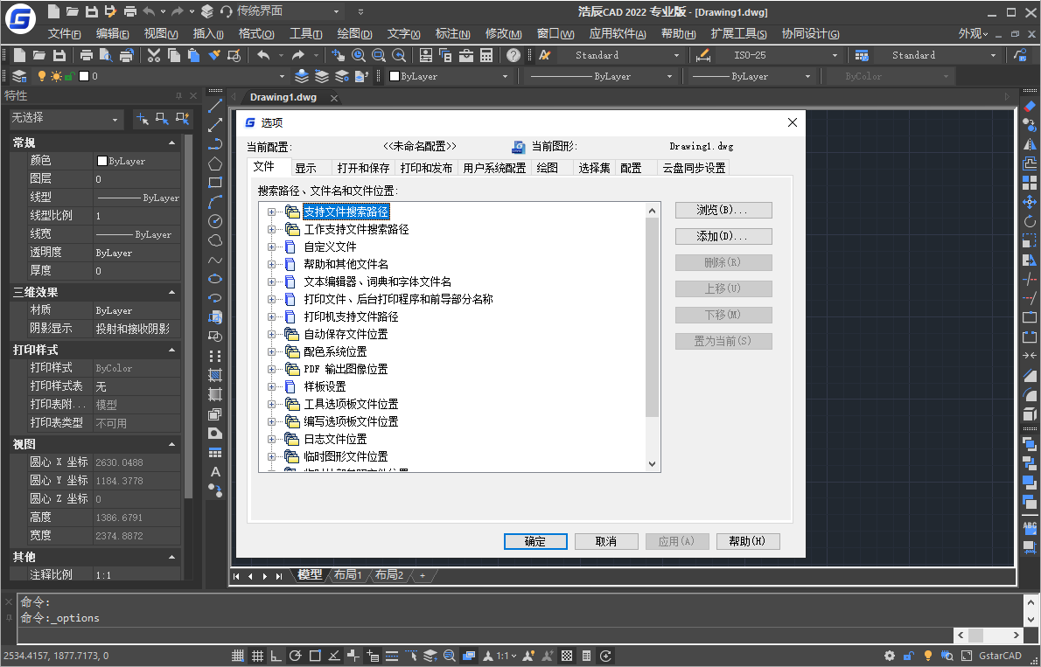Select the Rectangle draw tool

click(x=215, y=183)
